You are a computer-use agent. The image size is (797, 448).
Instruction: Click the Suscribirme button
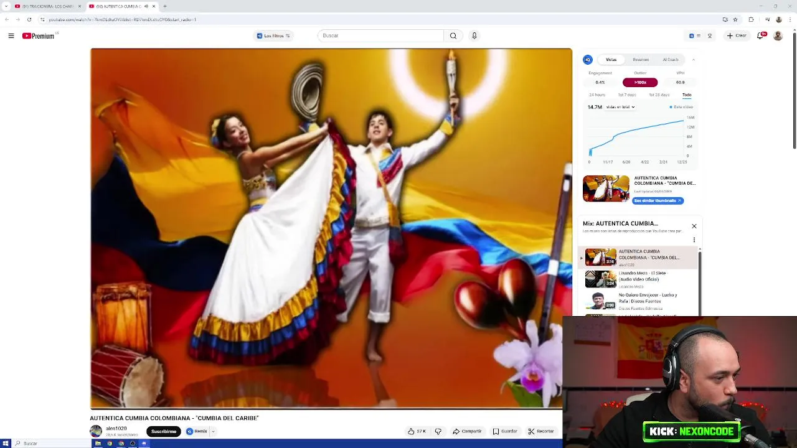[x=164, y=431]
